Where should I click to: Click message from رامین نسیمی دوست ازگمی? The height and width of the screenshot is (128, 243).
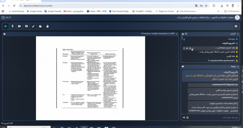click(213, 94)
